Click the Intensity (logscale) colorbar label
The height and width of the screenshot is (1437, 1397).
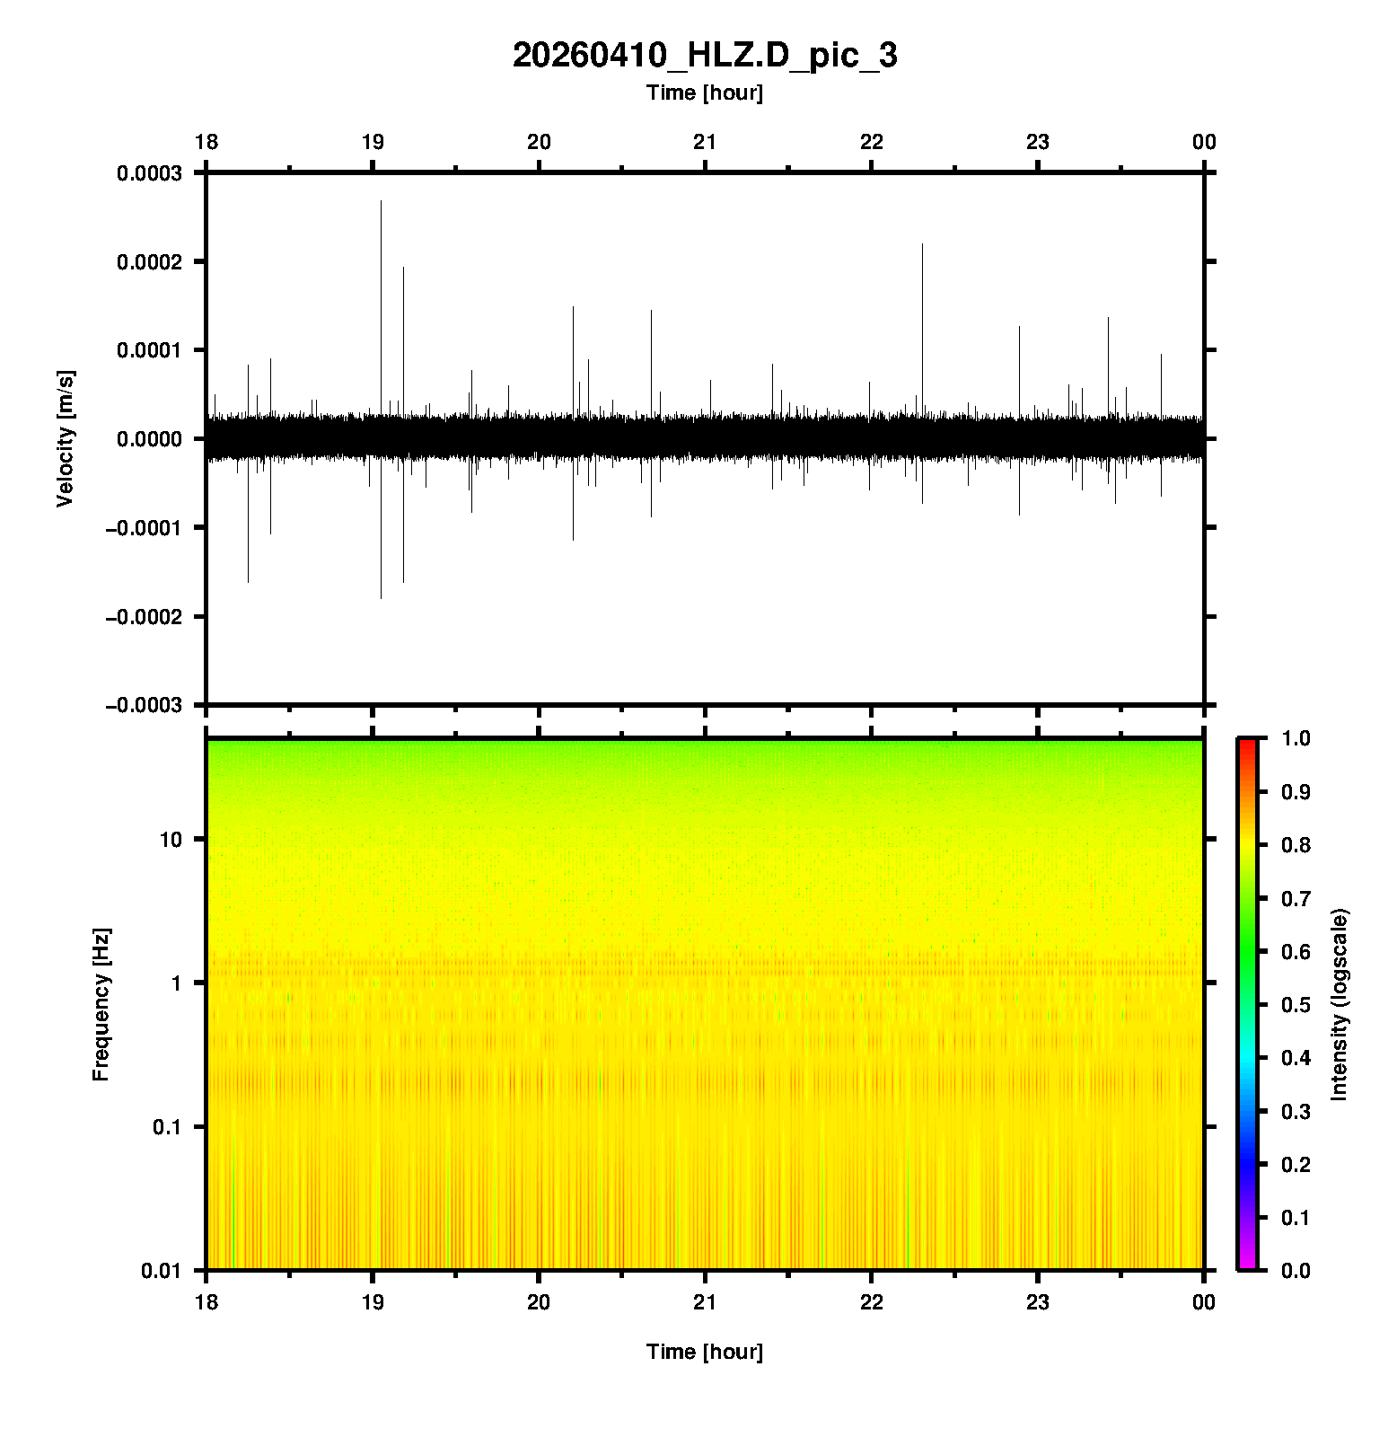[1340, 1004]
